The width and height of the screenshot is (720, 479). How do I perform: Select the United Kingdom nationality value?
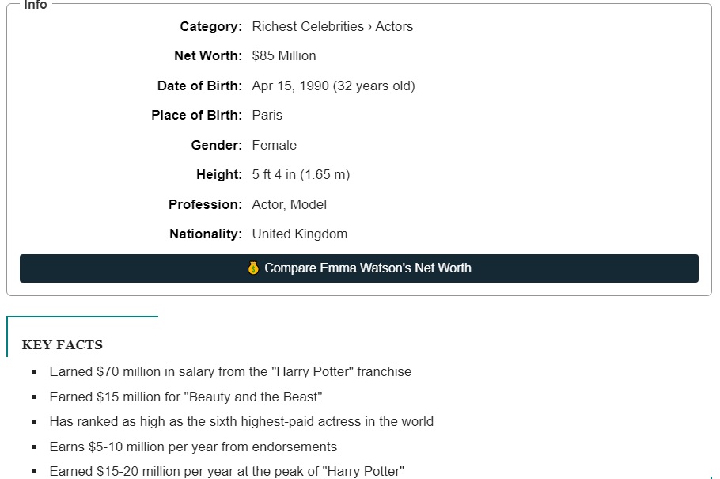(299, 234)
